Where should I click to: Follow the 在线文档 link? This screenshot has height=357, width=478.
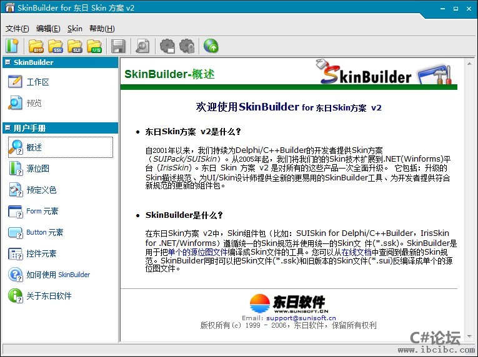pyautogui.click(x=356, y=252)
